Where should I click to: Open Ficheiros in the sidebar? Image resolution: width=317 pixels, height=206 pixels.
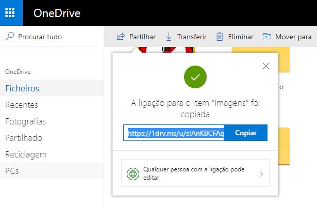point(52,88)
